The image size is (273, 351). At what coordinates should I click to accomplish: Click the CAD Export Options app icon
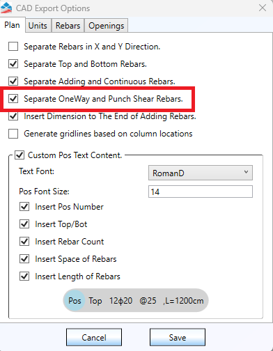tap(6, 8)
